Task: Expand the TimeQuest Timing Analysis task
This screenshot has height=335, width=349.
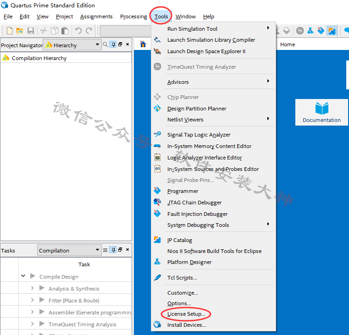Action: [x=32, y=324]
